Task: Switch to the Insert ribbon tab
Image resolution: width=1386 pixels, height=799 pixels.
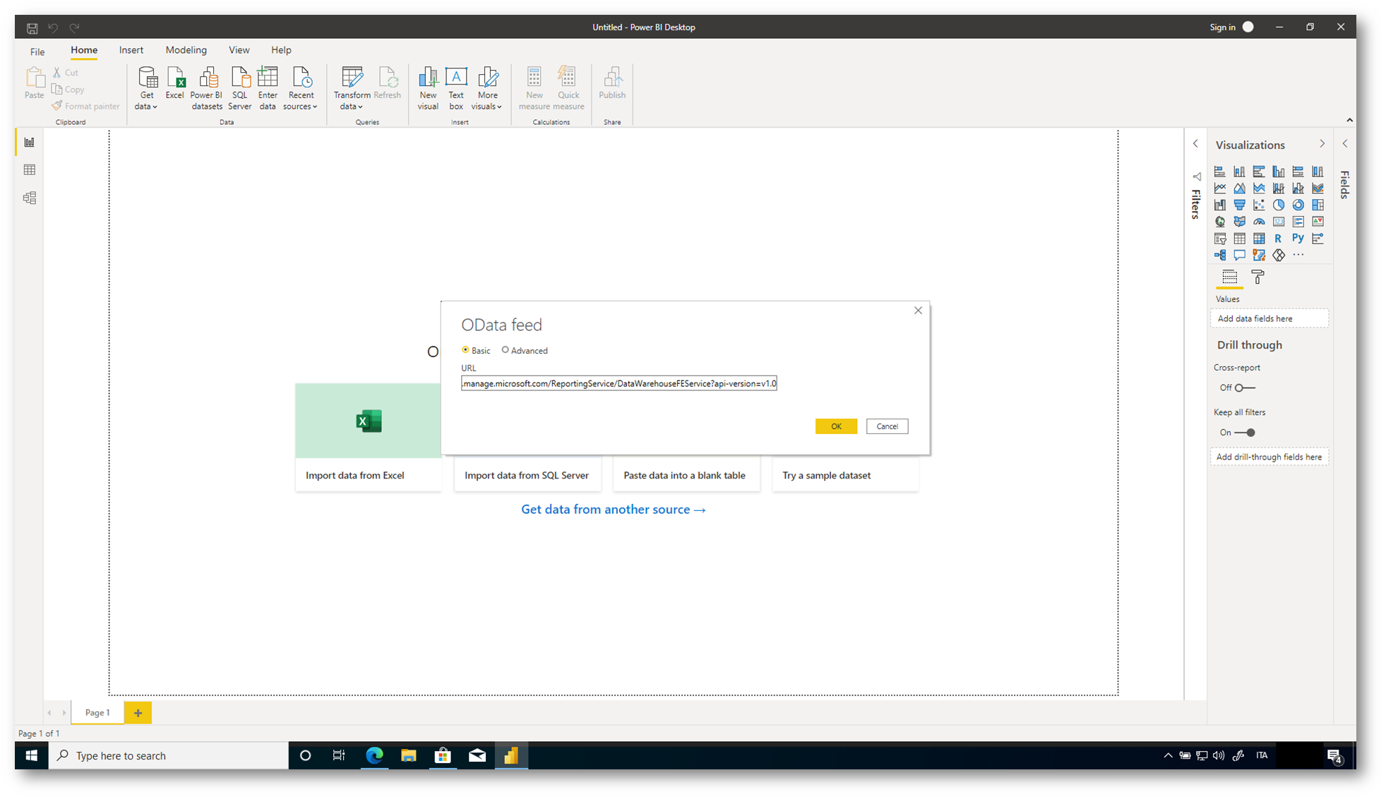Action: 131,50
